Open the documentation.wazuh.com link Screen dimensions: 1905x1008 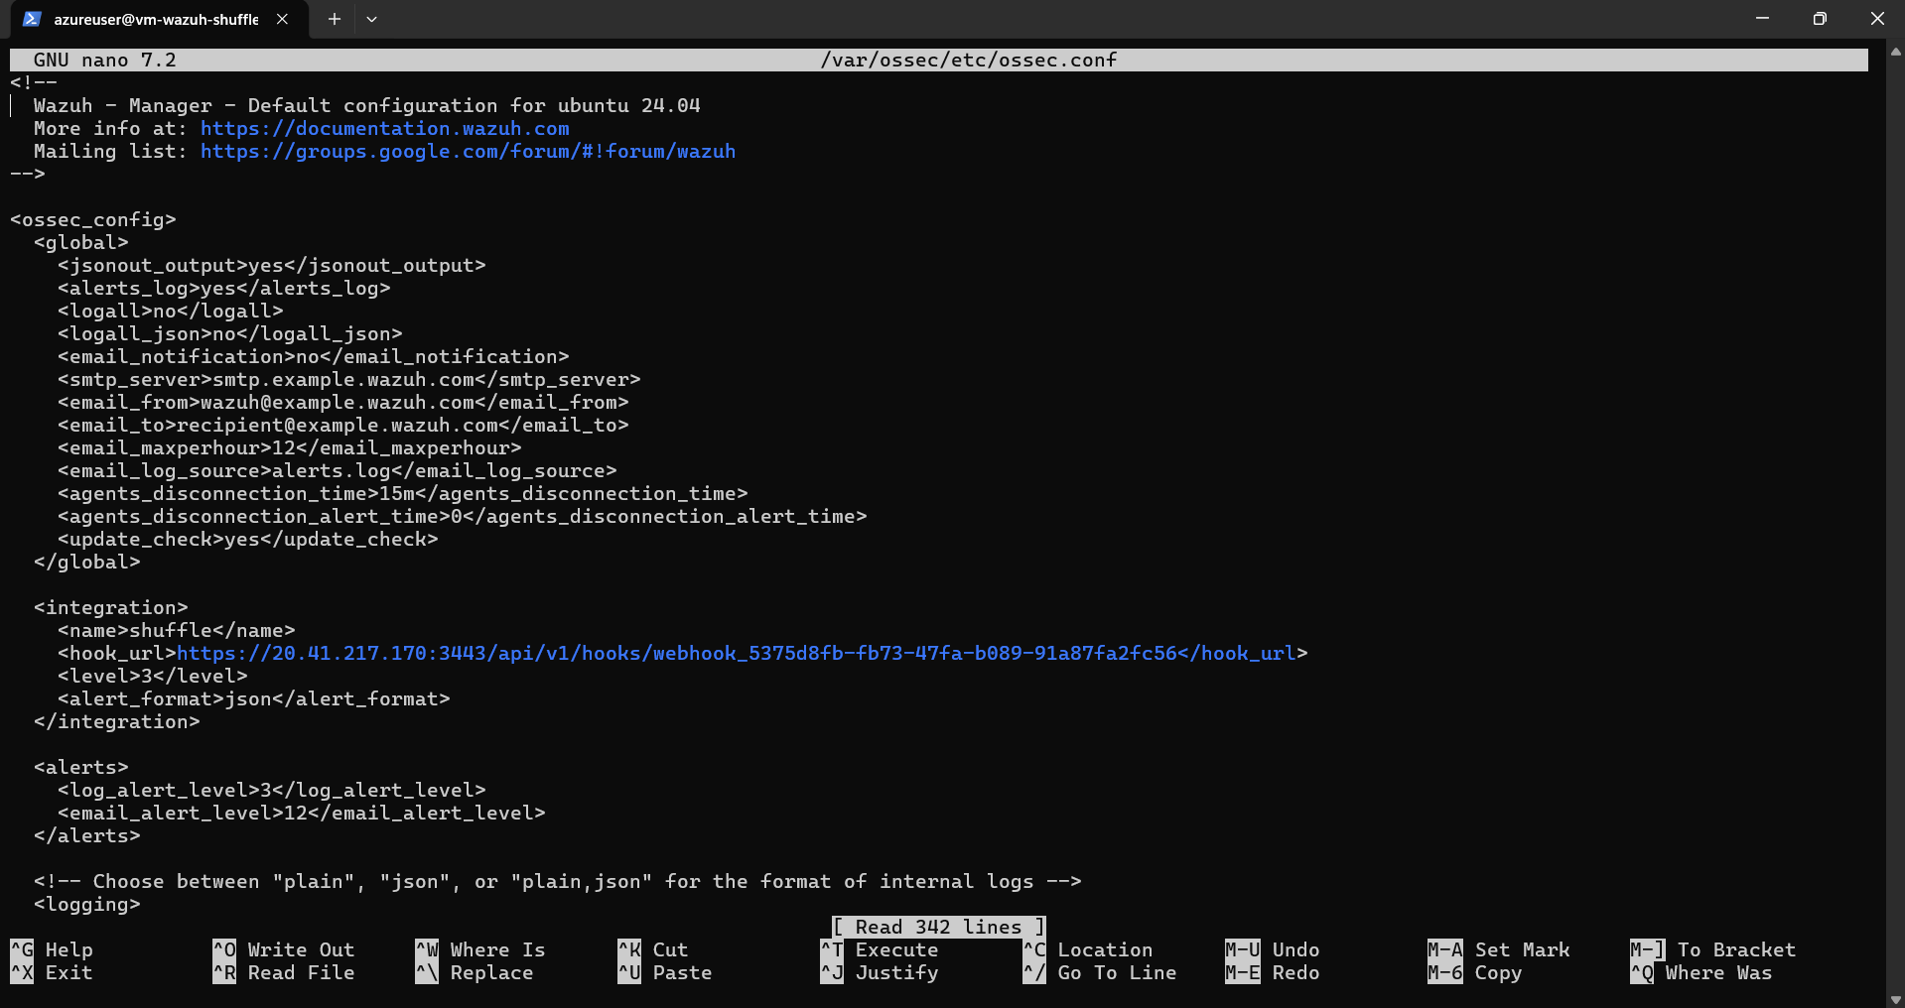click(385, 128)
